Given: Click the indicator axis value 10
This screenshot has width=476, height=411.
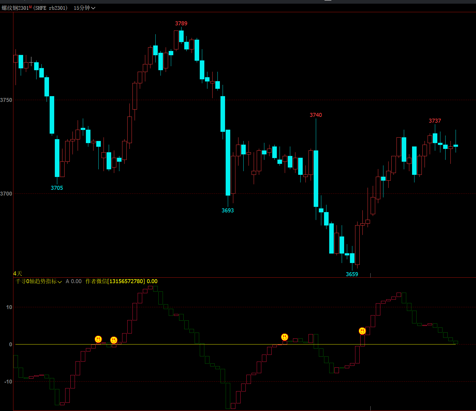Looking at the screenshot, I should point(9,307).
